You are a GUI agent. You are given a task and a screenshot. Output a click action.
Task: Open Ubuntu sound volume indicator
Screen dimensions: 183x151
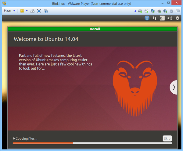(x=170, y=18)
